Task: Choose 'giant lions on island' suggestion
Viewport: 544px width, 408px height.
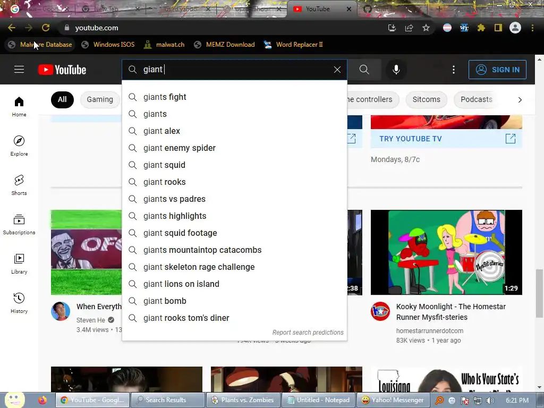Action: click(234, 284)
